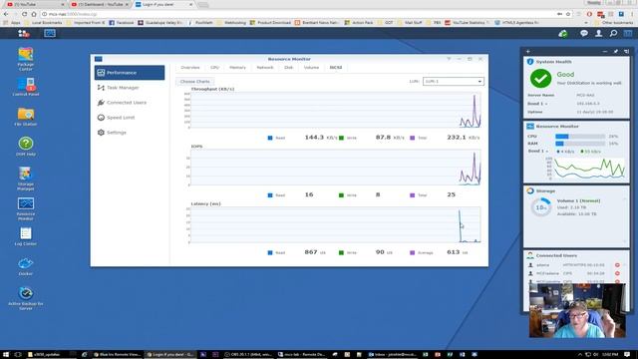Click the browser home icon
638x359 pixels.
point(34,14)
